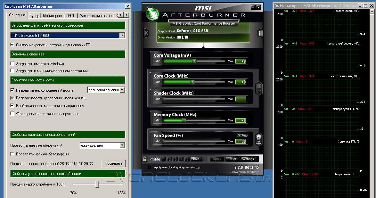Switch to the ОЭД tab

click(70, 16)
